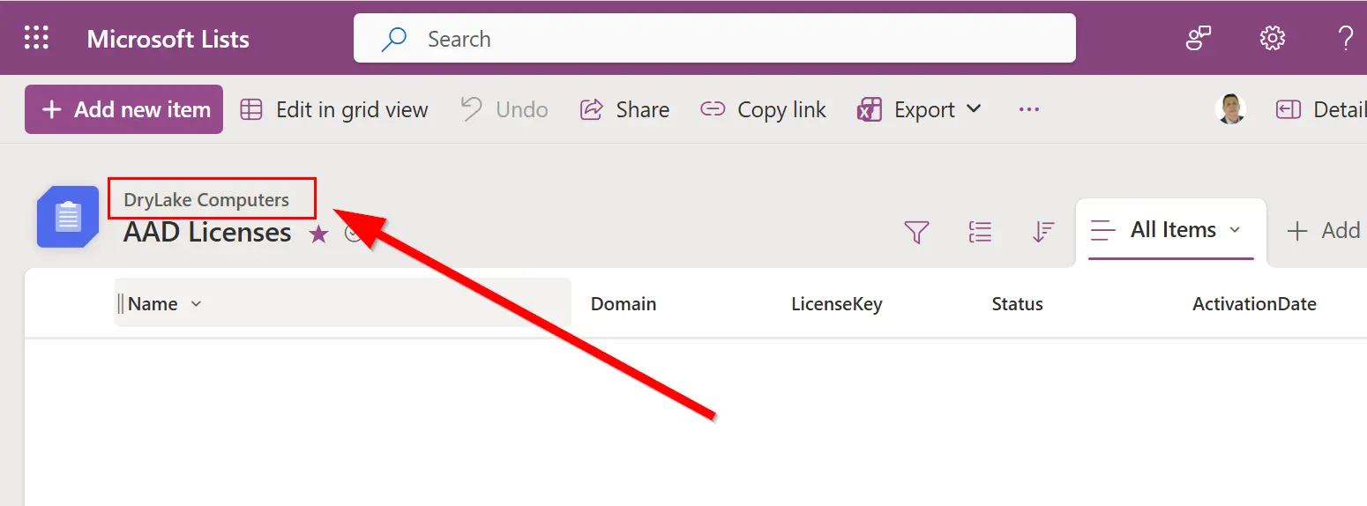Viewport: 1367px width, 506px height.
Task: Toggle the favorite star for AAD Licenses
Action: point(318,234)
